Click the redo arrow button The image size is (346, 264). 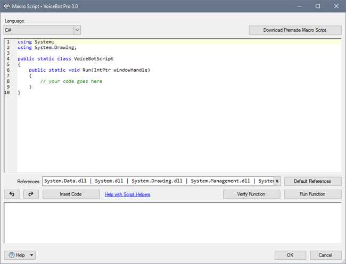(x=31, y=194)
